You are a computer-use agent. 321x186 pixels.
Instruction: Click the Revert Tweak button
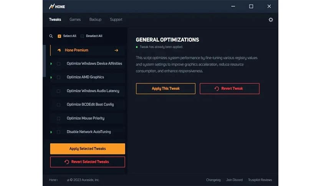[230, 88]
